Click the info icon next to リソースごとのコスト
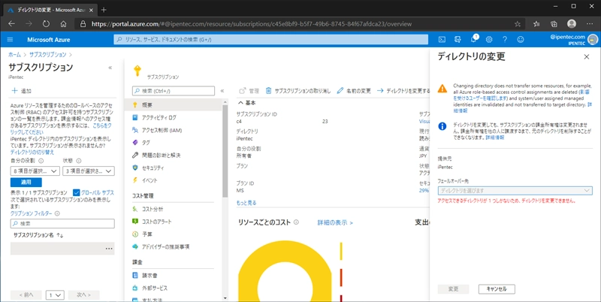This screenshot has height=302, width=601. click(x=296, y=222)
